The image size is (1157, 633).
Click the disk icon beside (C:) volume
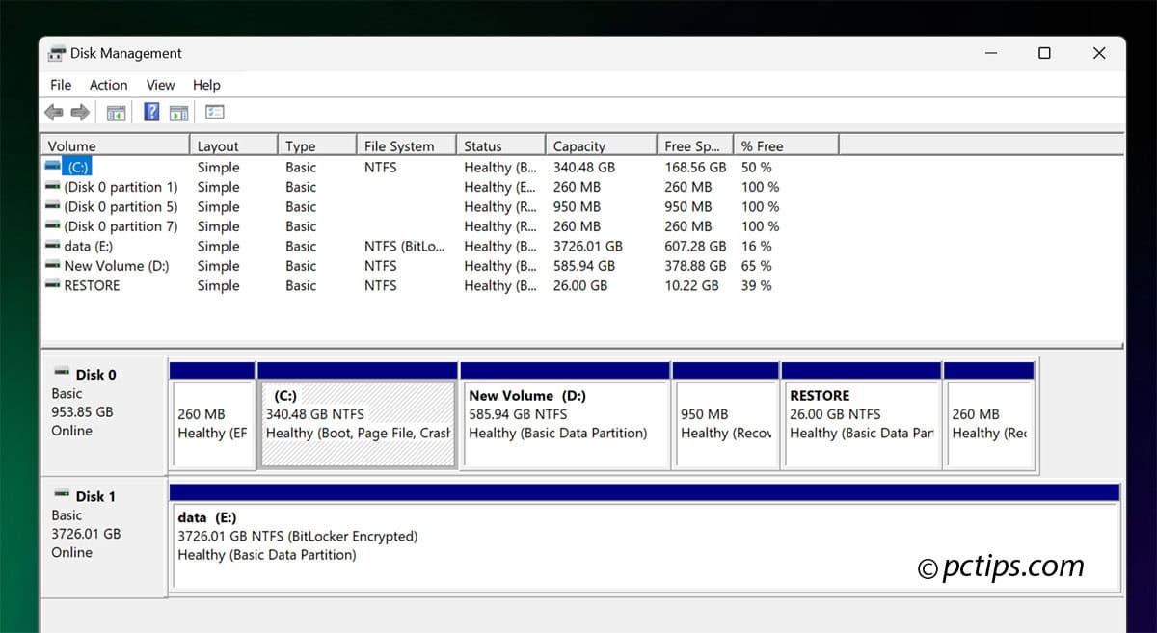click(54, 167)
